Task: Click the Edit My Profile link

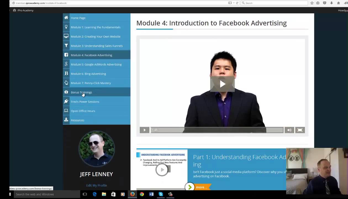Action: point(96,185)
